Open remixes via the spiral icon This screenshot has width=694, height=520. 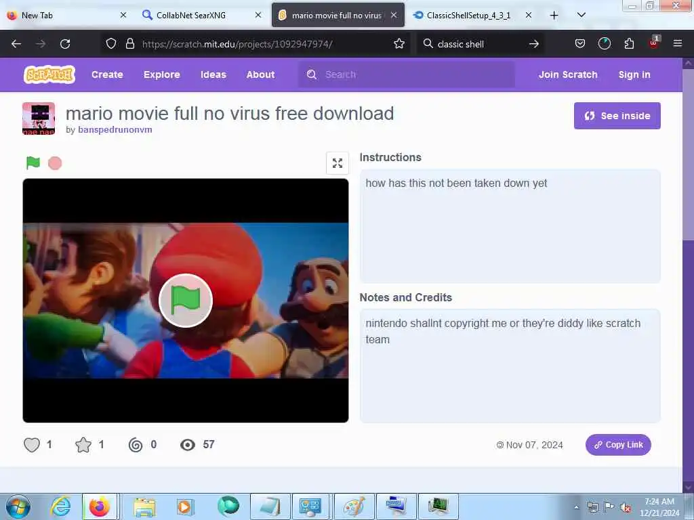[136, 445]
